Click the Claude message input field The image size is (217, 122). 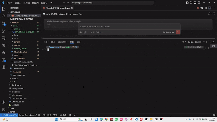[x=129, y=27]
